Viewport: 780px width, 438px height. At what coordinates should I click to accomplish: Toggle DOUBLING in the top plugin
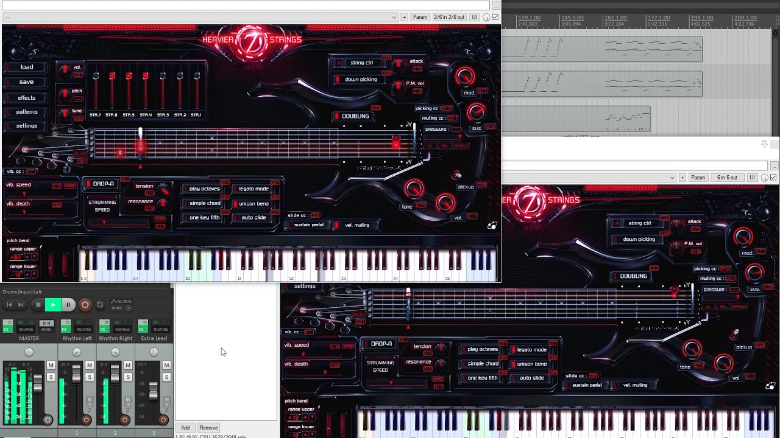pyautogui.click(x=354, y=116)
